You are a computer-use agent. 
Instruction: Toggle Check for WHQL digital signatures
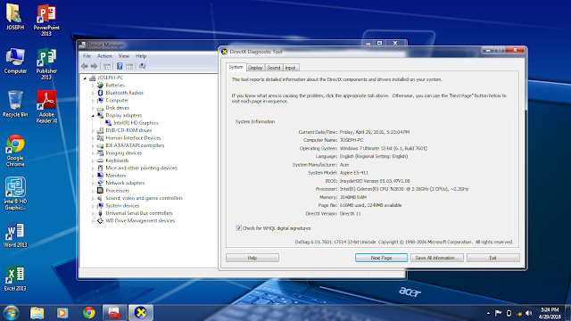[x=238, y=228]
